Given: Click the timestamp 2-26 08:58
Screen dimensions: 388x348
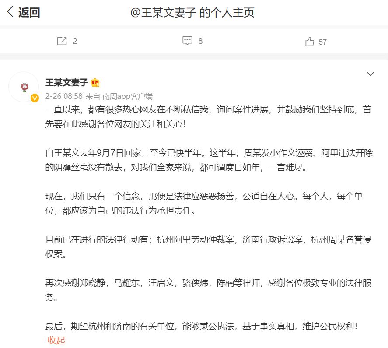Looking at the screenshot, I should pos(64,96).
